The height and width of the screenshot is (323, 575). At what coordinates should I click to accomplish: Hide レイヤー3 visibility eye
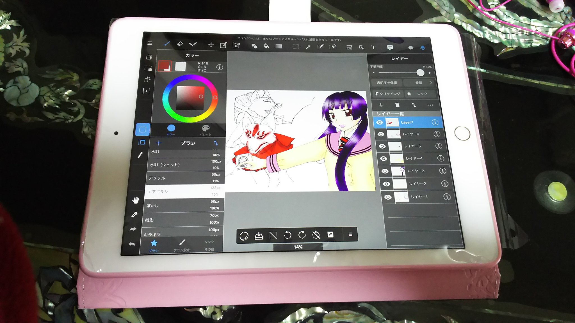click(x=385, y=171)
